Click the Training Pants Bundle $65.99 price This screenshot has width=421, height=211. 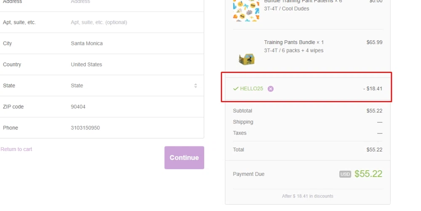374,42
